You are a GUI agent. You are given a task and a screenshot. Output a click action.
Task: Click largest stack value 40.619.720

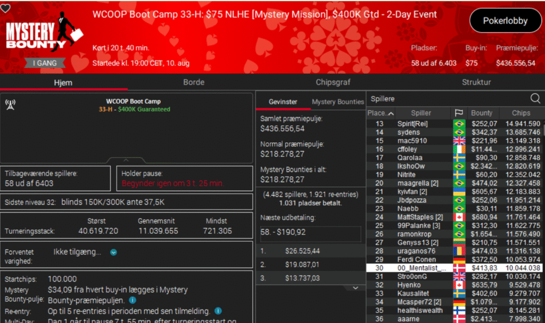(98, 231)
